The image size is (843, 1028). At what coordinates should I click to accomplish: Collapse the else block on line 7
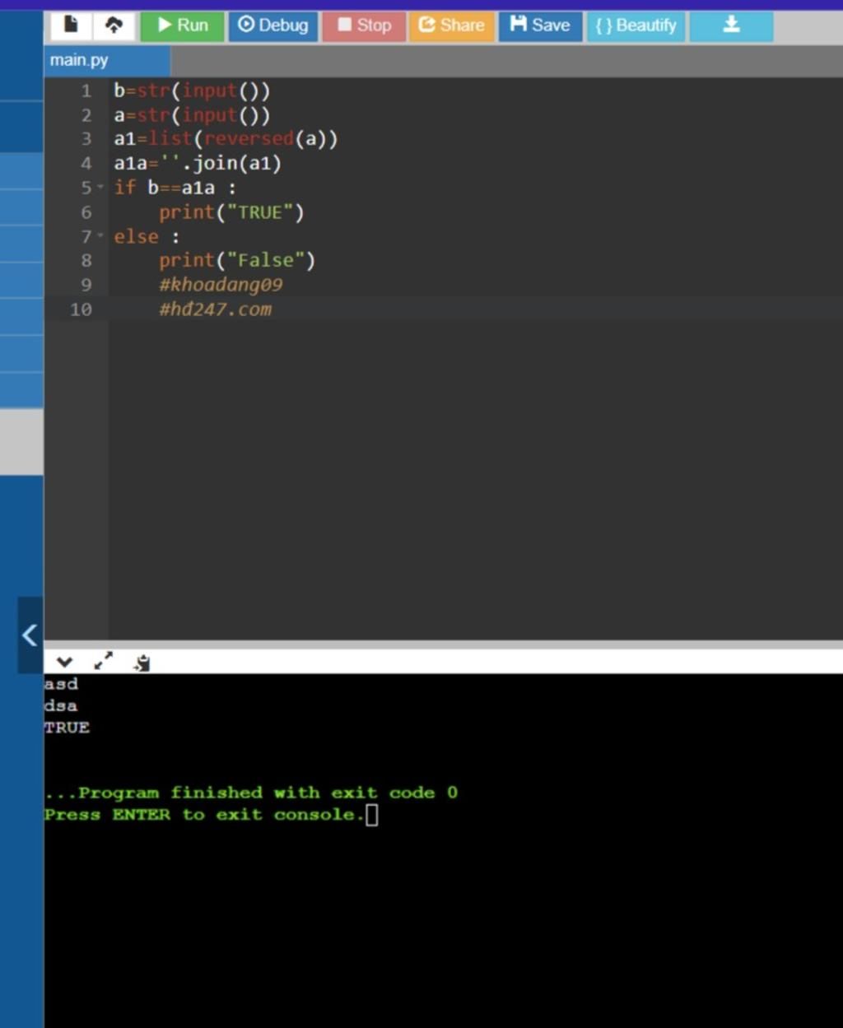pos(101,236)
